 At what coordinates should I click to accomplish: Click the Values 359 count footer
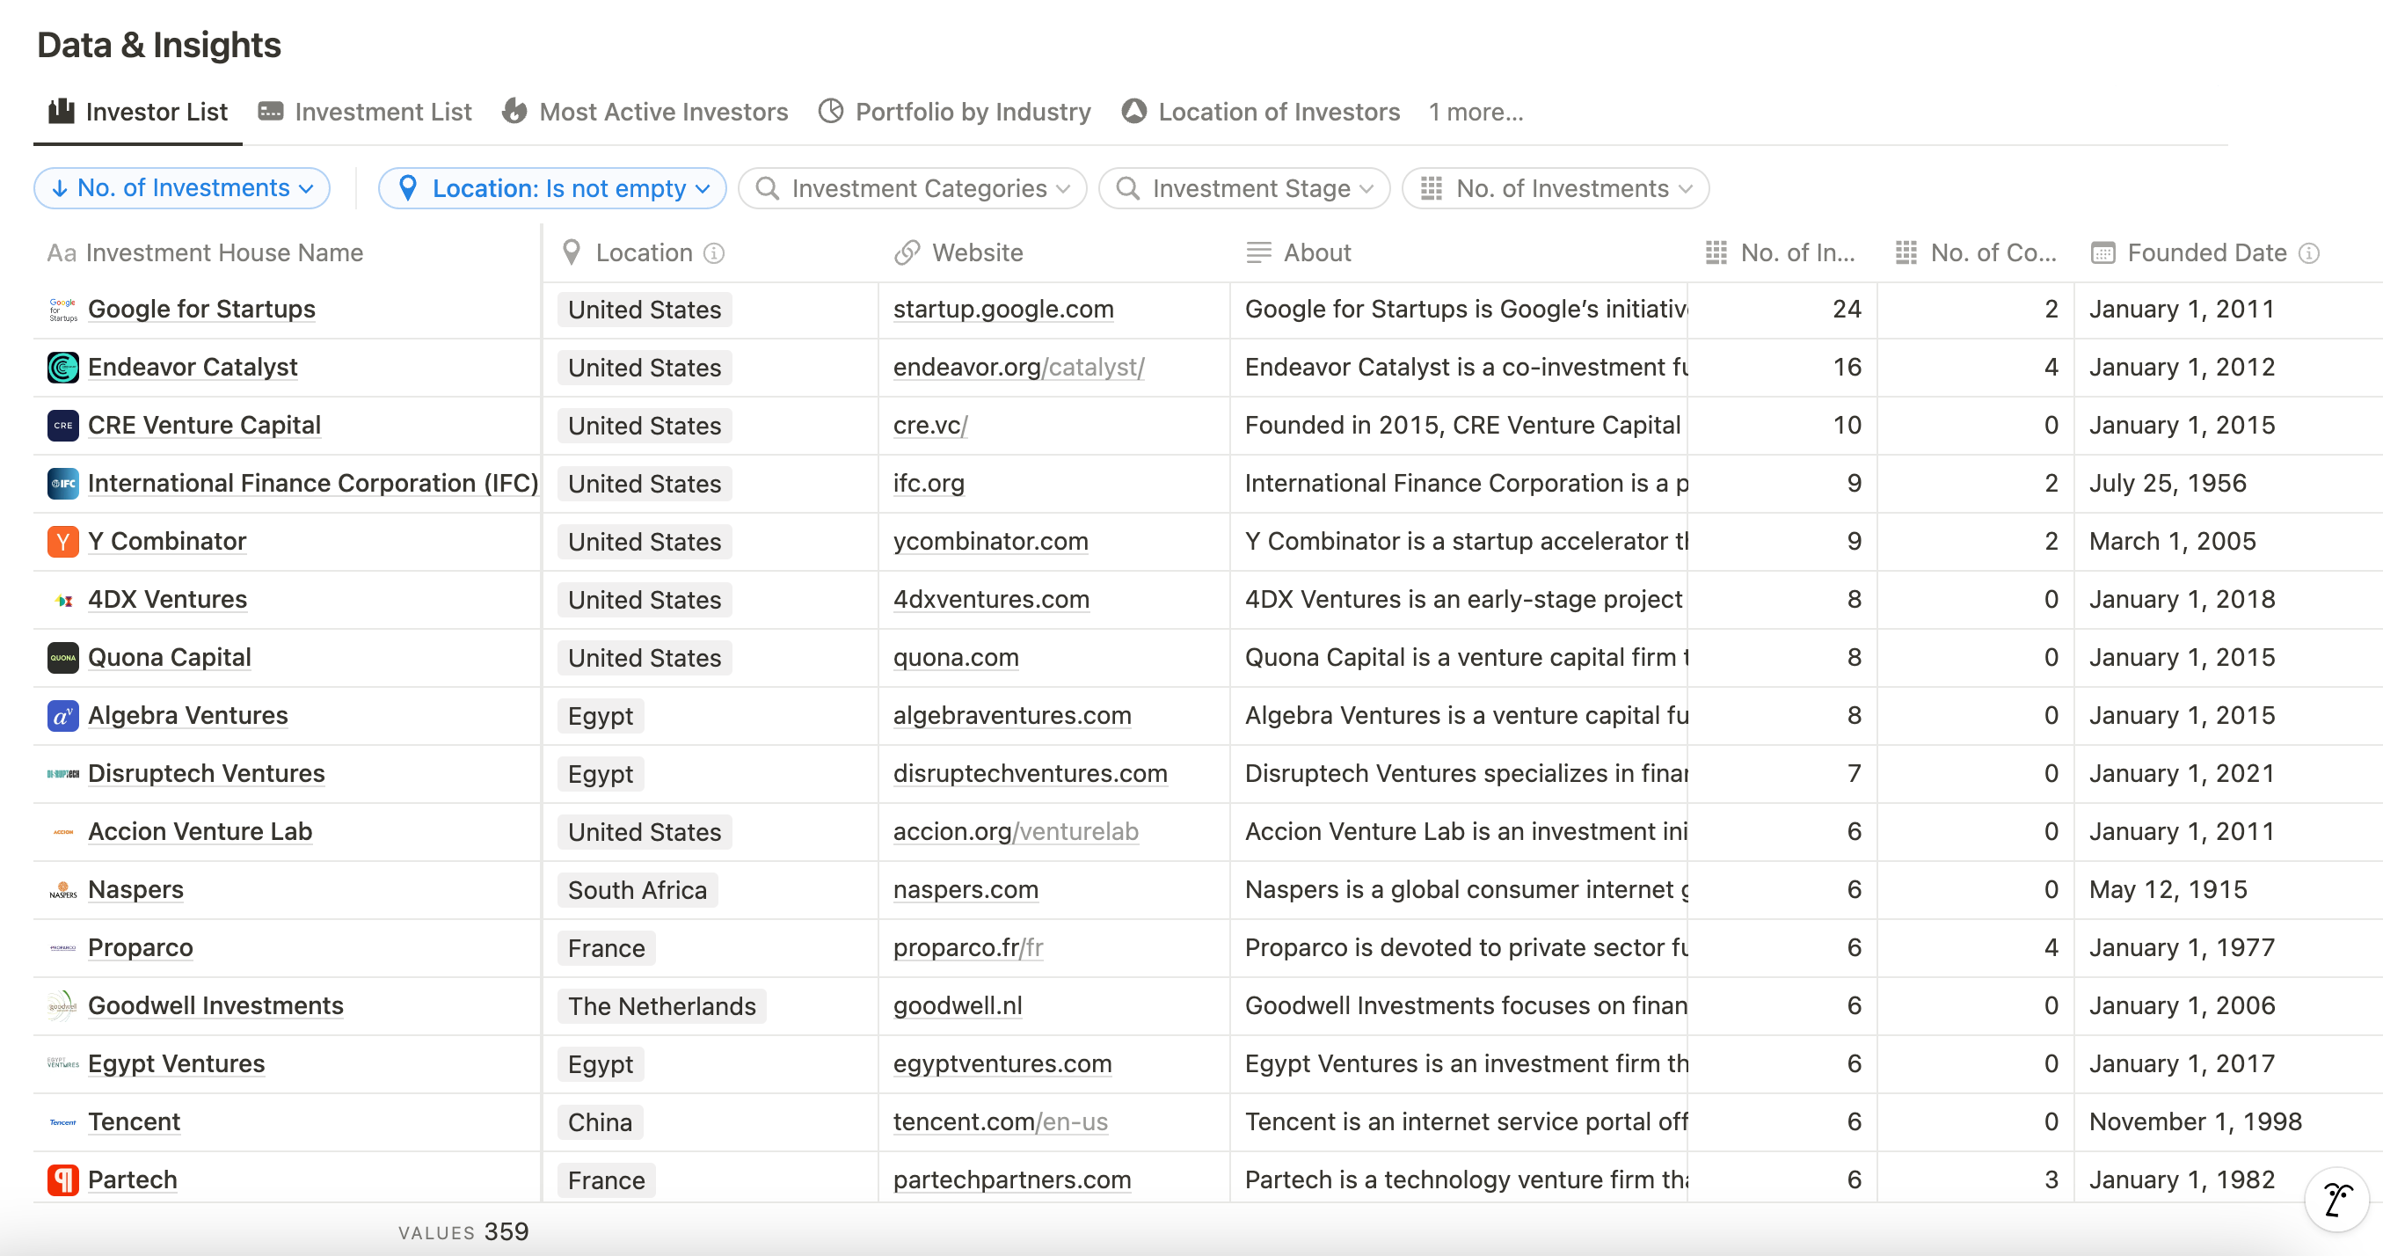pos(463,1232)
